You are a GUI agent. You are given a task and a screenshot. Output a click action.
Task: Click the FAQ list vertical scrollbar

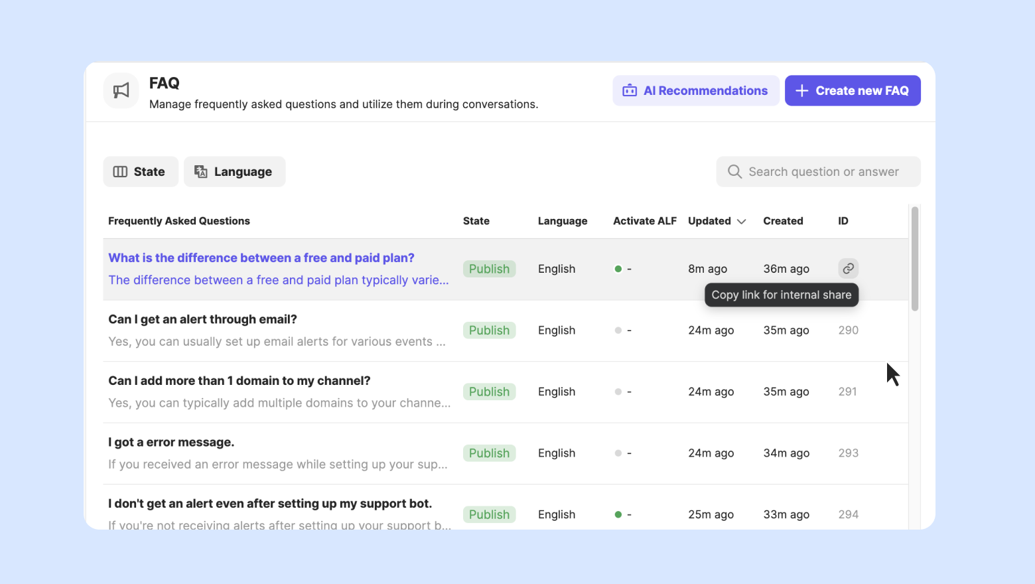click(915, 259)
